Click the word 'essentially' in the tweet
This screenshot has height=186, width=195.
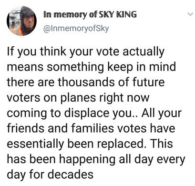(35, 145)
